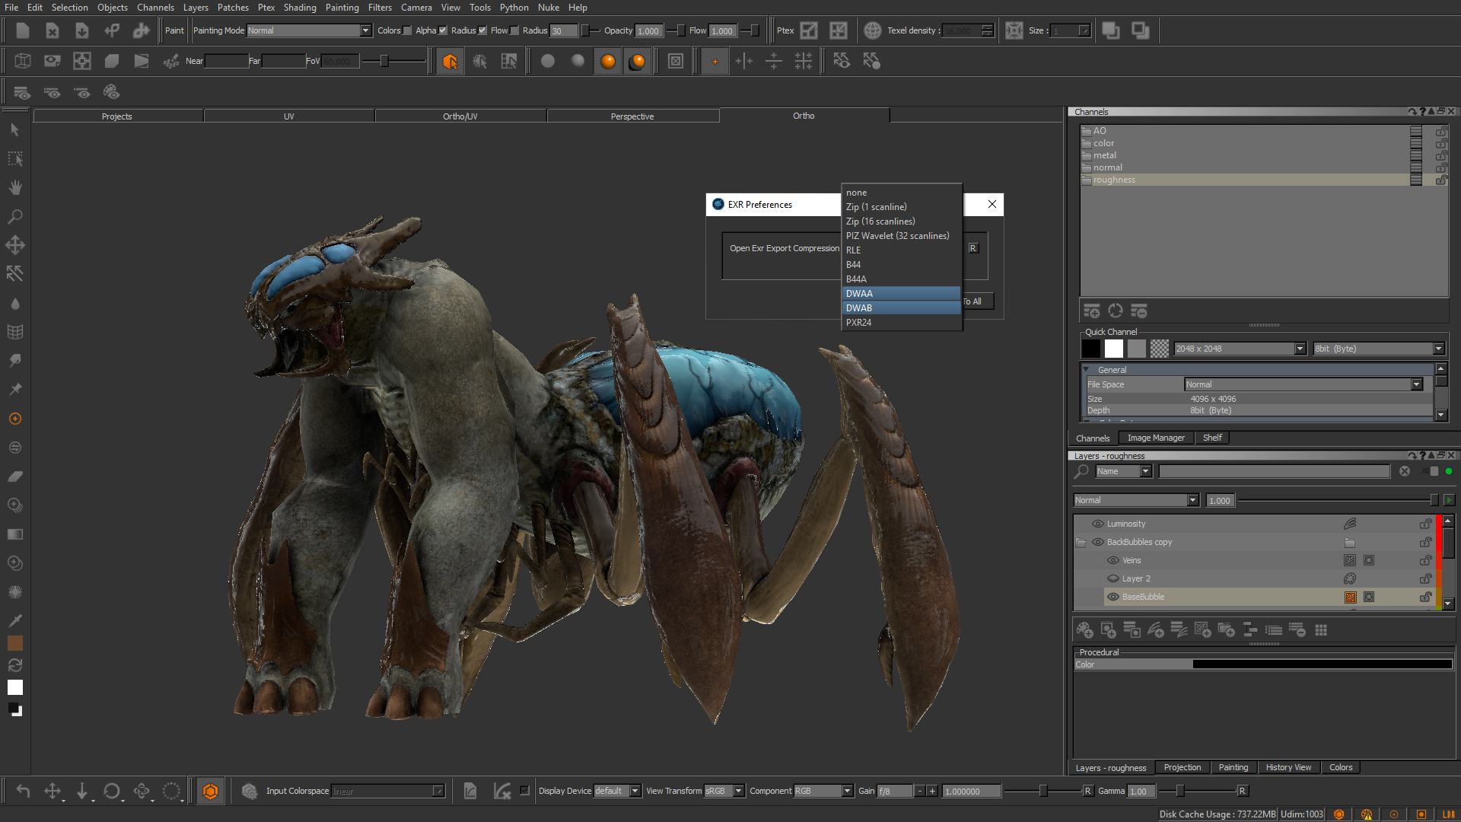The image size is (1461, 822).
Task: Open the Image Manager tab
Action: (1156, 438)
